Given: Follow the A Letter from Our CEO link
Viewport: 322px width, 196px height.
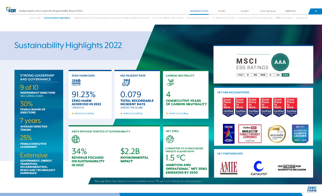Looking at the screenshot, I should coord(224,18).
